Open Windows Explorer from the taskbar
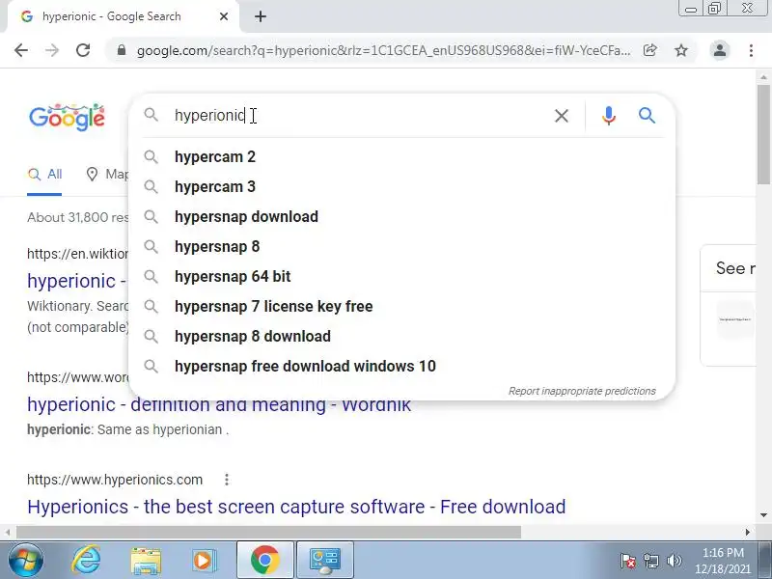 click(146, 561)
